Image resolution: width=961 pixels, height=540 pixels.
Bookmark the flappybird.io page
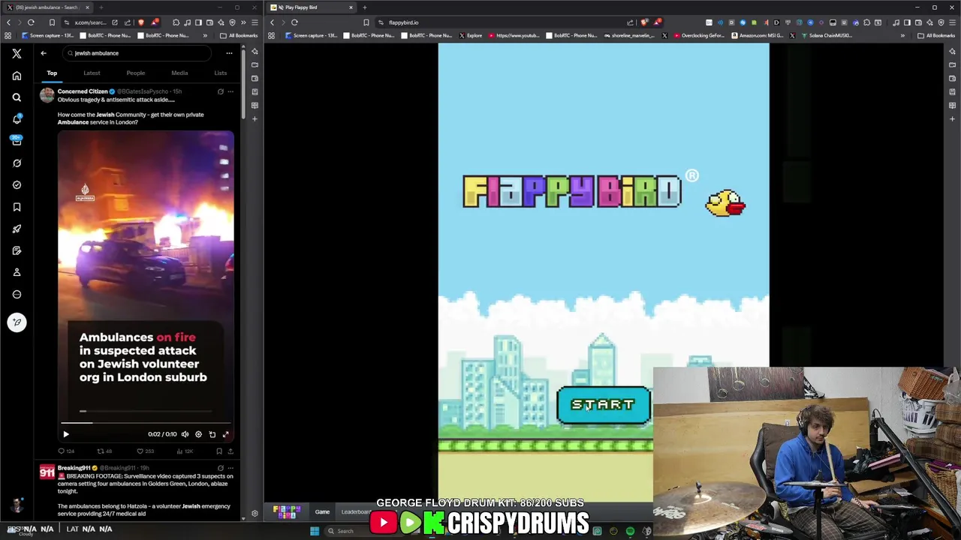[x=366, y=22]
